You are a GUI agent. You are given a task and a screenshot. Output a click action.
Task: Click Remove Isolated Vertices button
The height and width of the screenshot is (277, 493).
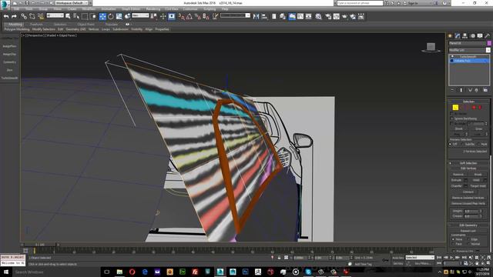click(x=468, y=198)
